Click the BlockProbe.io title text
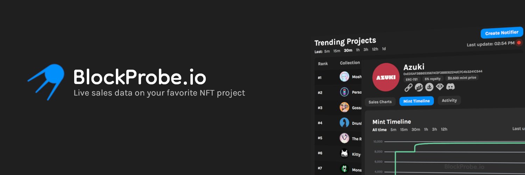 pyautogui.click(x=140, y=77)
